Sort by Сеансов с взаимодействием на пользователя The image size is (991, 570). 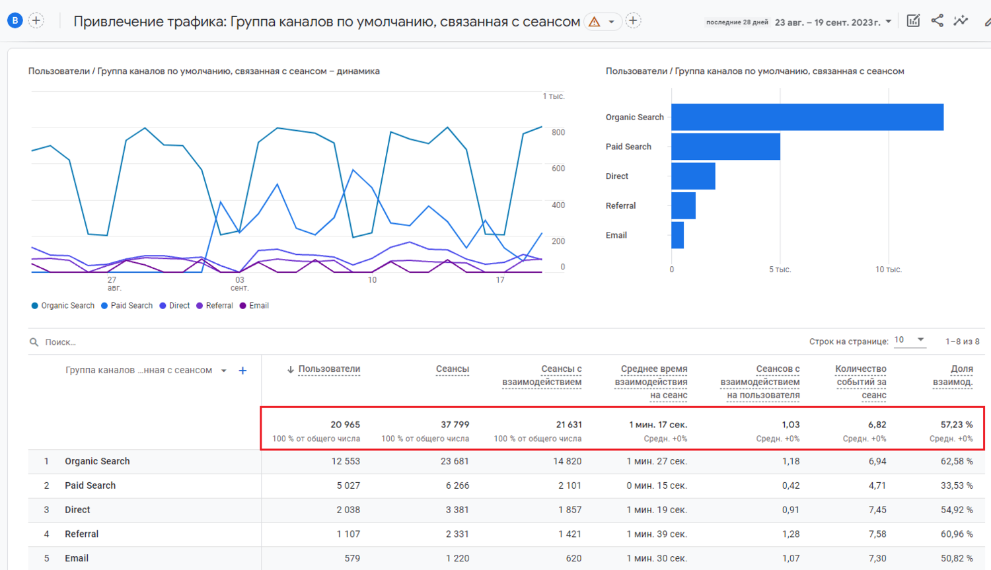click(760, 382)
